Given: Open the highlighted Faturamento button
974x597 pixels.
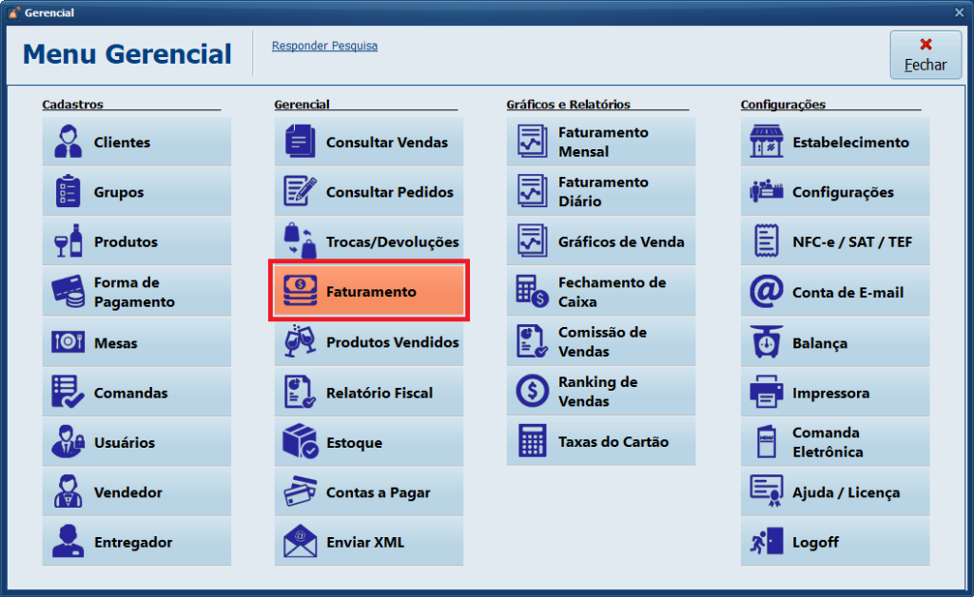Looking at the screenshot, I should [369, 292].
